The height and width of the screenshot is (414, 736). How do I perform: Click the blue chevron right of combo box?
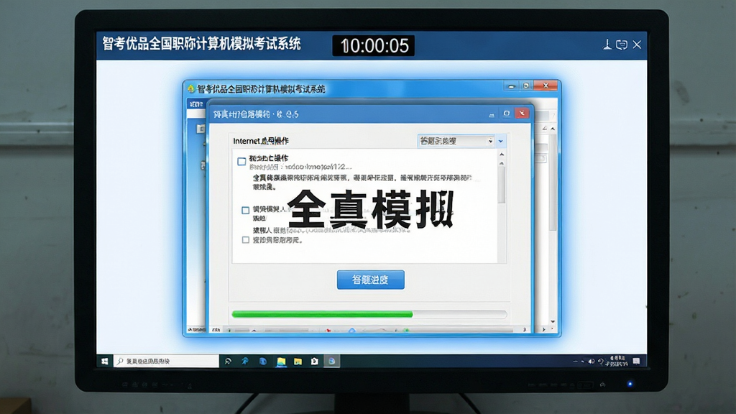[x=501, y=142]
